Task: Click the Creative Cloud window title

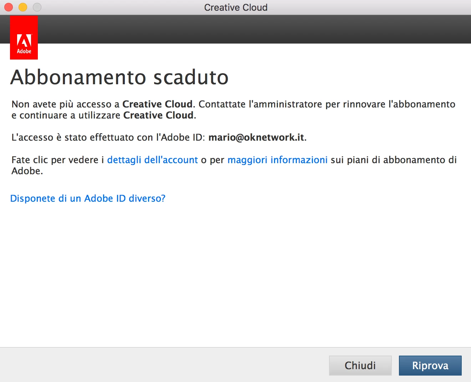Action: (x=235, y=7)
